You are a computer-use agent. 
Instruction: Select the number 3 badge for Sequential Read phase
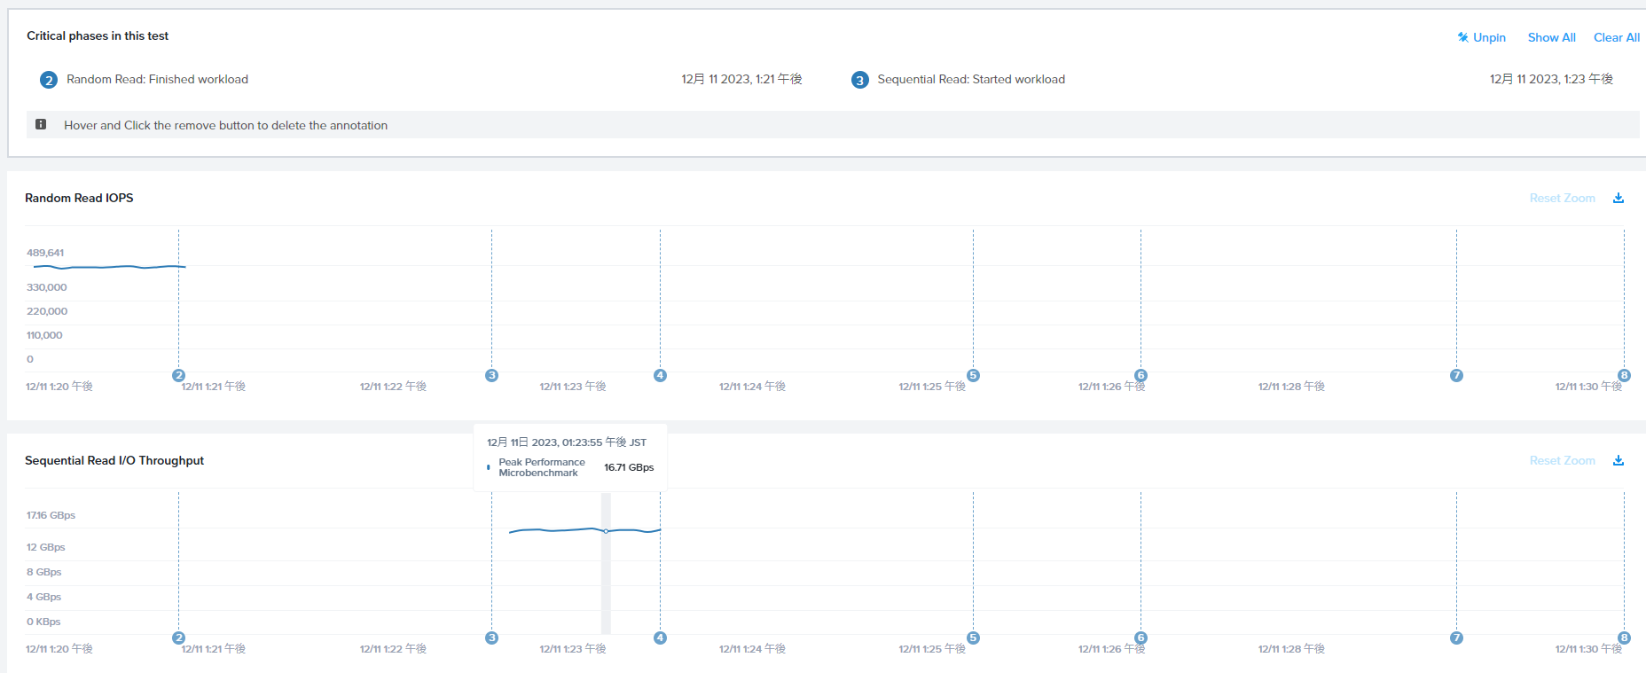coord(859,80)
